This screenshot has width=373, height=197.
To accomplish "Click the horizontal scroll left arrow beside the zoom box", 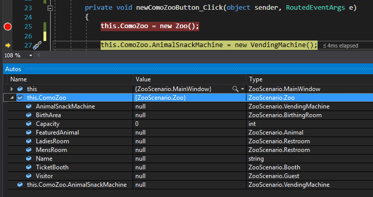I will [38, 56].
